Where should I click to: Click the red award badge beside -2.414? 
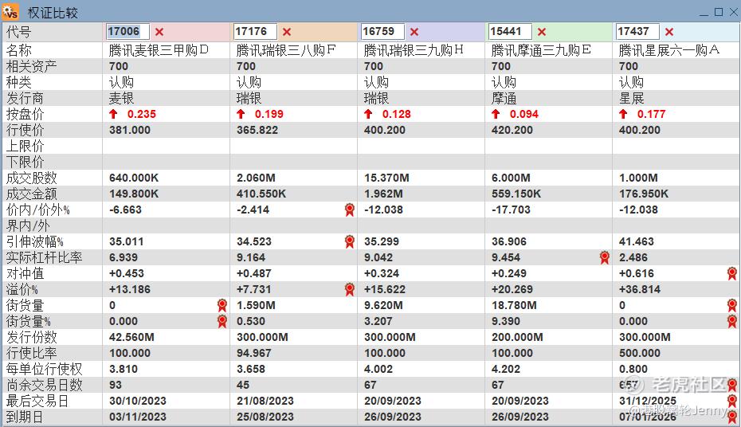tap(350, 210)
